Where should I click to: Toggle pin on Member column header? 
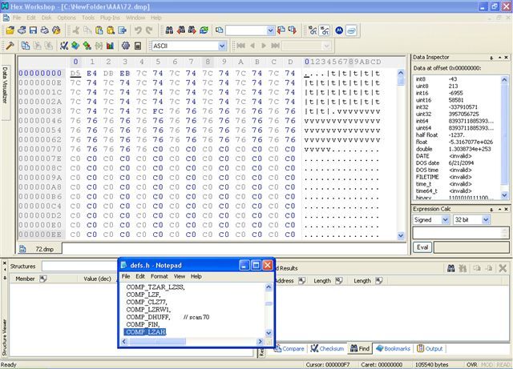tap(42, 279)
